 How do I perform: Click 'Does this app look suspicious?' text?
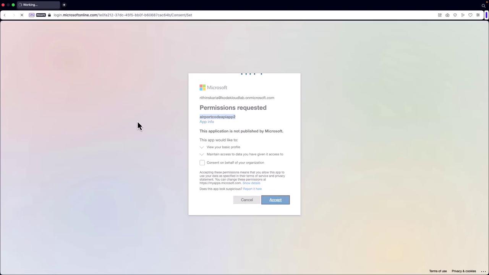click(221, 189)
